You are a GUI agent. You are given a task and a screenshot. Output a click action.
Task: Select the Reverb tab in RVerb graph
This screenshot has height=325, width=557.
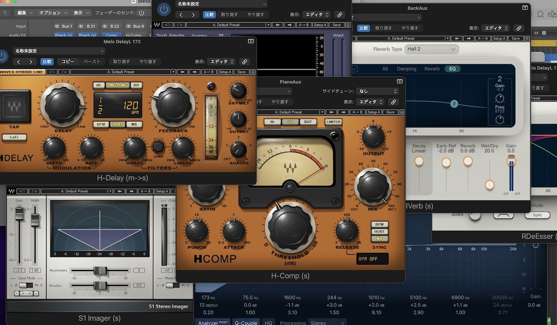click(x=432, y=69)
